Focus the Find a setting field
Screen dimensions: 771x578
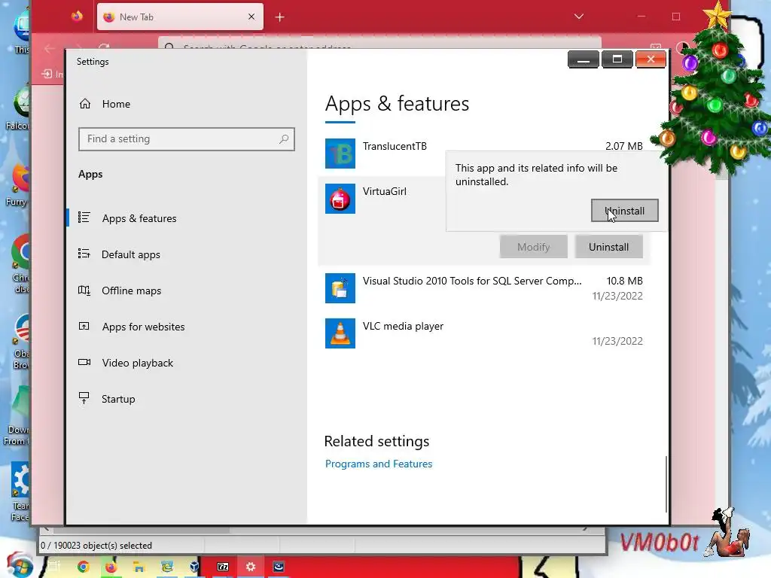tap(187, 139)
